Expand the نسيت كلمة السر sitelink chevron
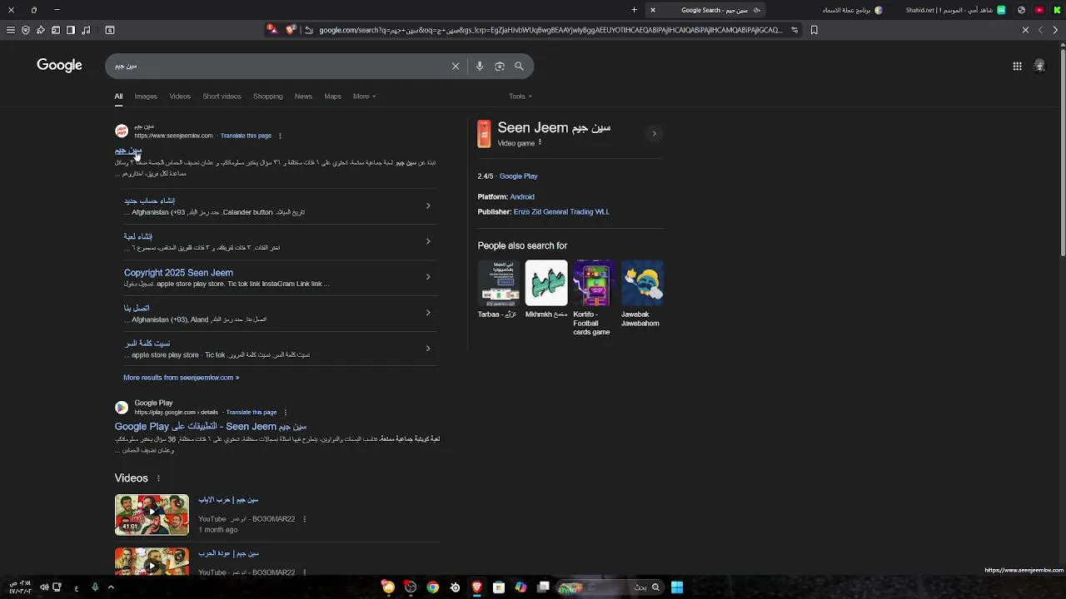 (x=428, y=349)
